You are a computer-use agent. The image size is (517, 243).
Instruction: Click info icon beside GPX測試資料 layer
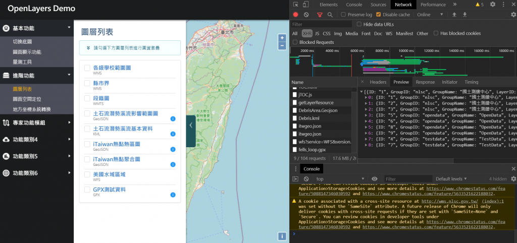pos(173,195)
